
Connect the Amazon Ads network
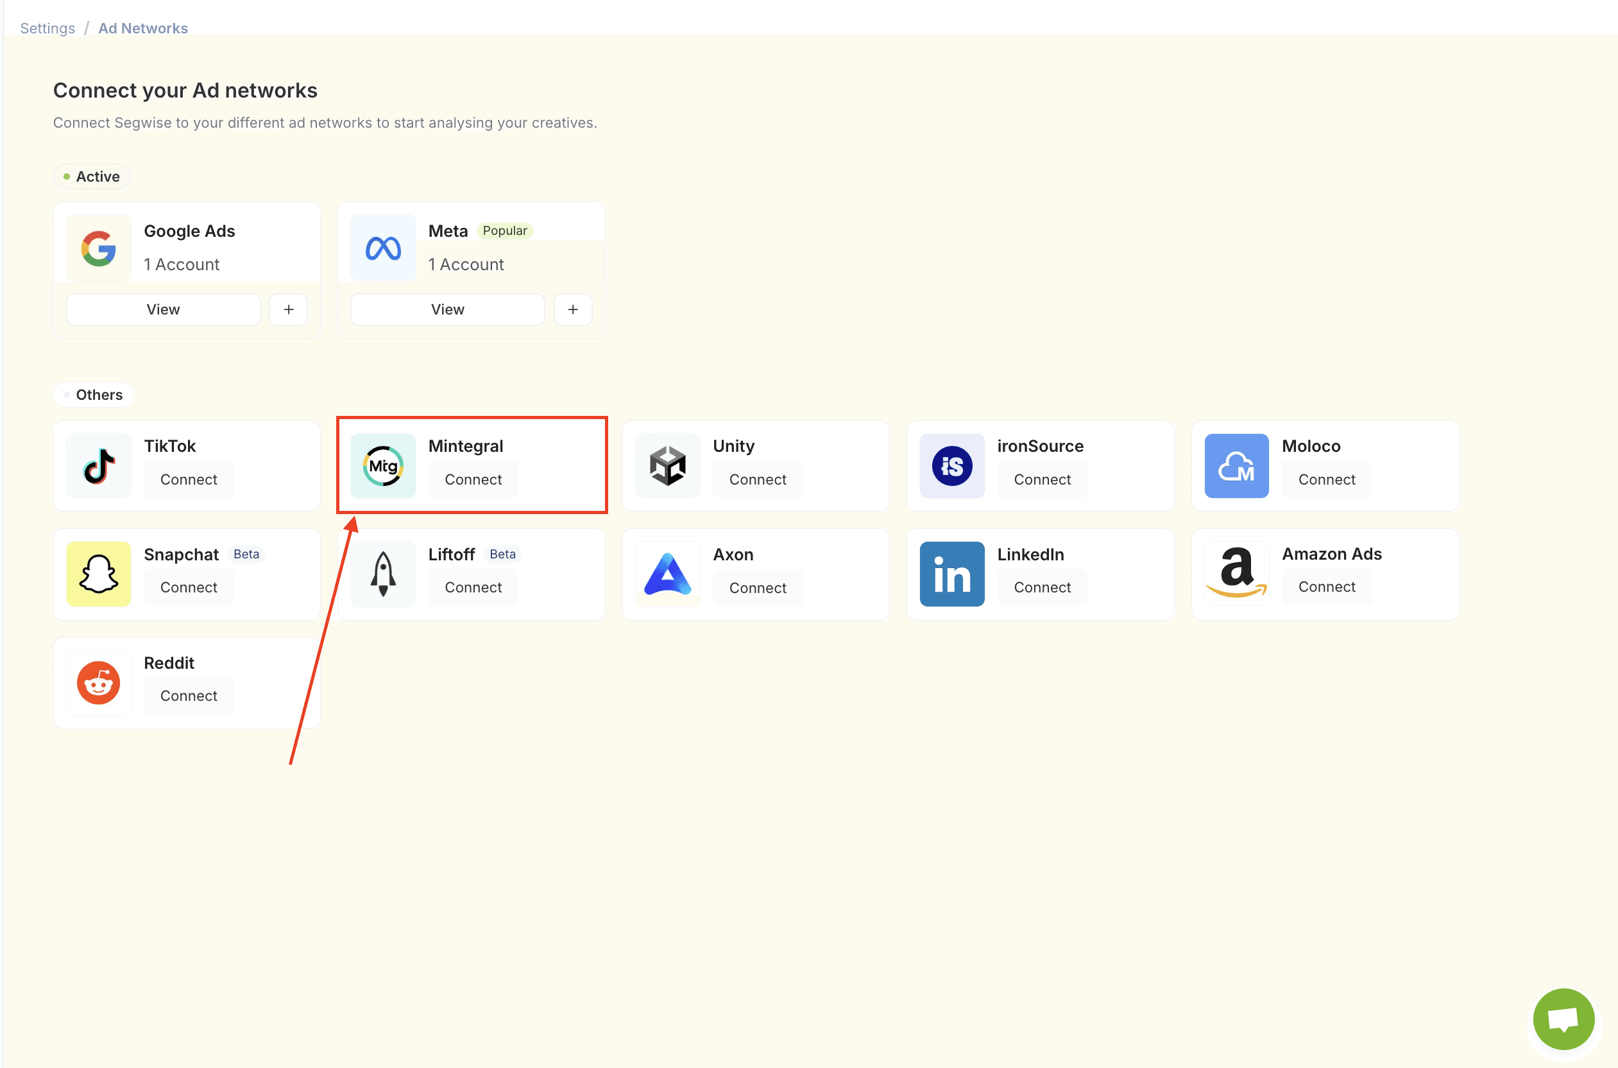(x=1327, y=587)
